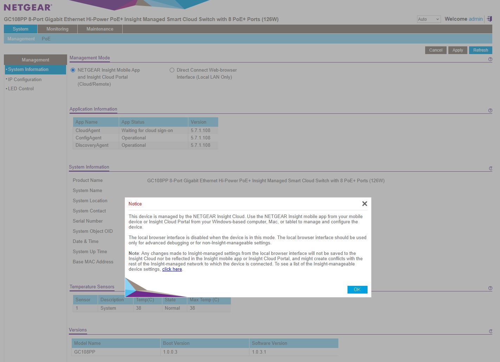The width and height of the screenshot is (500, 362).
Task: Open the Management submenu tab
Action: click(21, 39)
